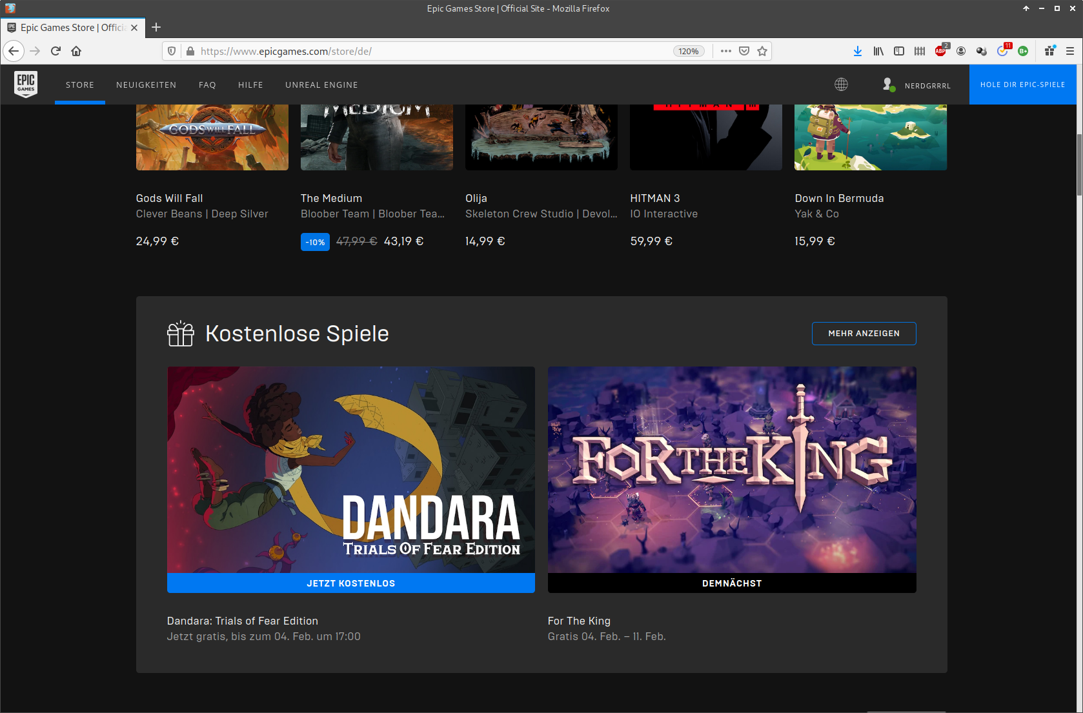Screen dimensions: 1083x713
Task: Open the Dandara free game artwork
Action: (351, 470)
